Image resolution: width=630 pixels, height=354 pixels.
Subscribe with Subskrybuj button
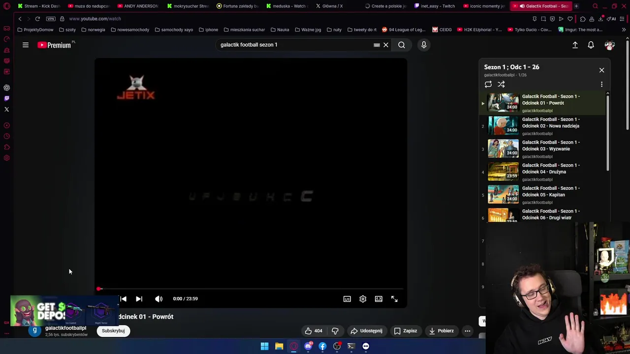click(x=113, y=331)
